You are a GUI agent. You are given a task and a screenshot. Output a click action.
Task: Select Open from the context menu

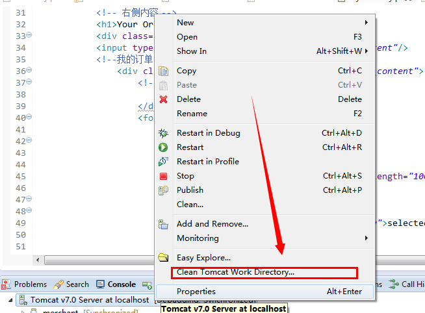(x=273, y=37)
